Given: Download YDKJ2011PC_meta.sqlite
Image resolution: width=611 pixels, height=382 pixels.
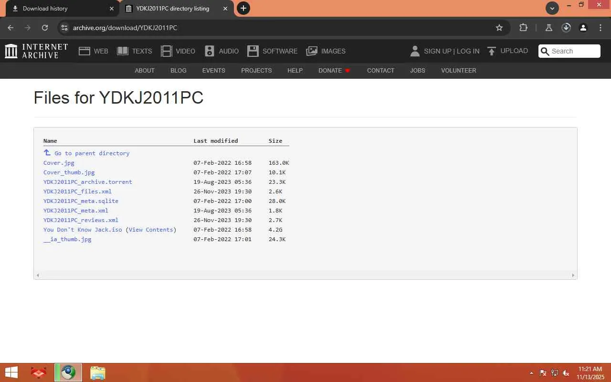Looking at the screenshot, I should [81, 201].
